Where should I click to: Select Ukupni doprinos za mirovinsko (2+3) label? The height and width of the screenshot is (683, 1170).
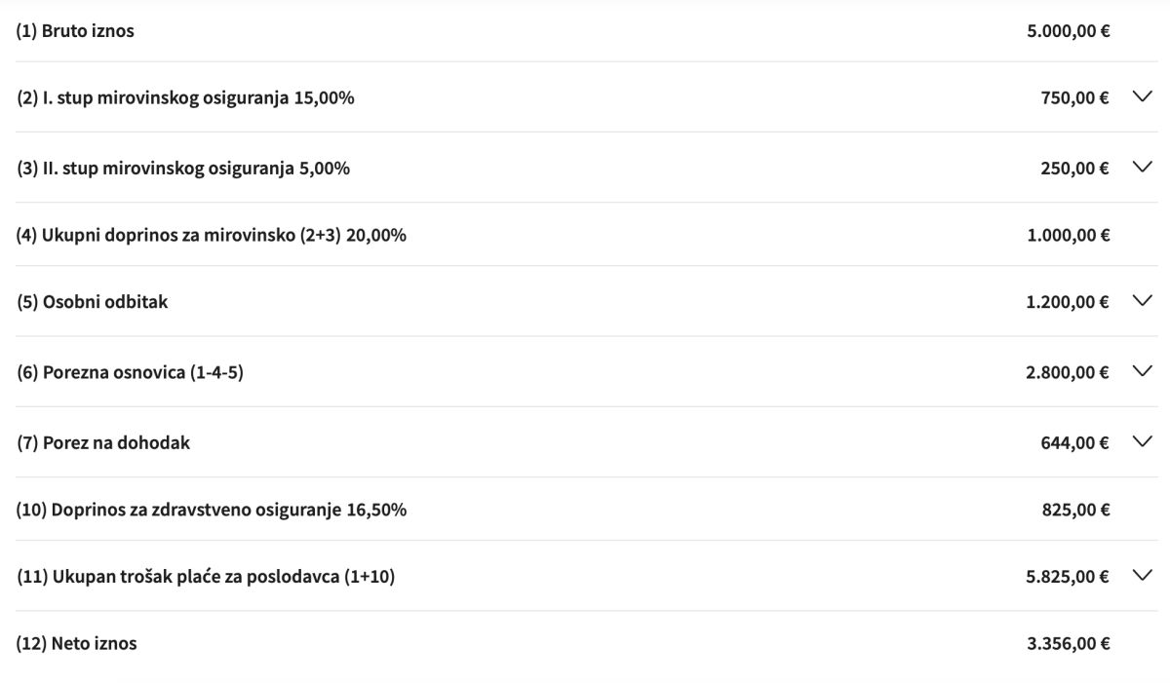point(211,235)
